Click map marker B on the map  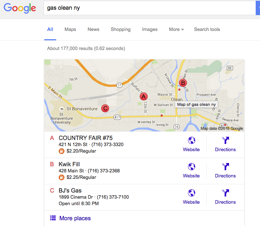183,83
